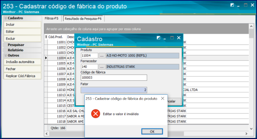Viewport: 257px width, 139px height.
Task: Click the group-by column header panel
Action: point(146,29)
